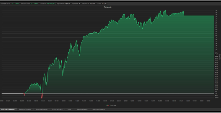
Task: Select the Gráfico por Categoria tab
Action: tap(99, 109)
